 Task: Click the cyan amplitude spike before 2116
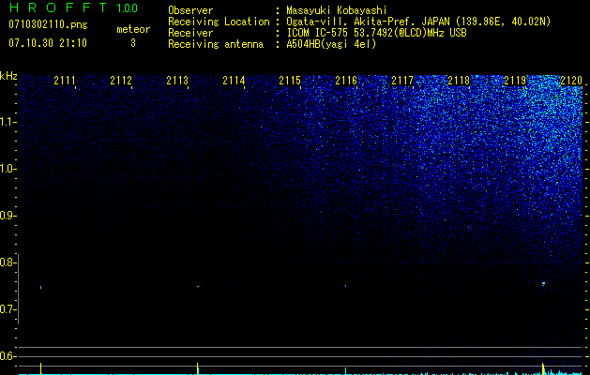pos(345,370)
